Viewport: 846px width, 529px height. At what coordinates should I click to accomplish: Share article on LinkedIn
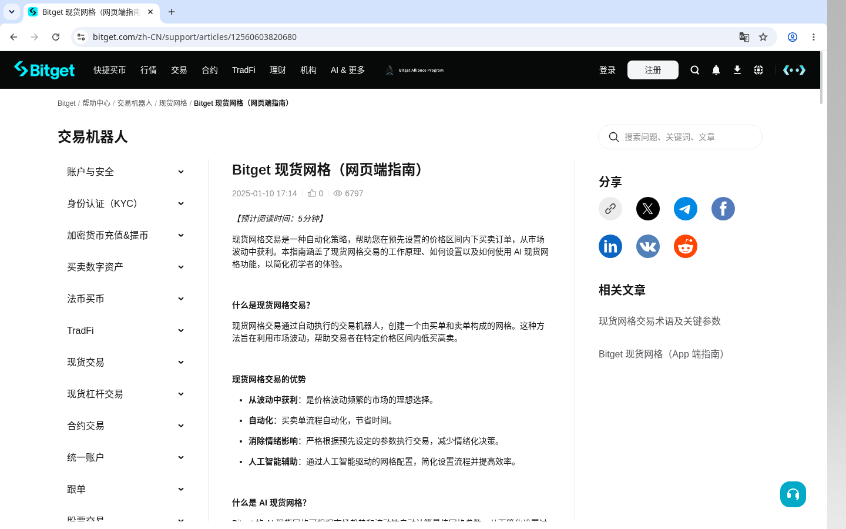coord(610,246)
